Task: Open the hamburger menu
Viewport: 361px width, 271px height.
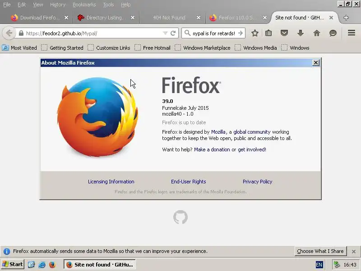Action: [x=352, y=33]
